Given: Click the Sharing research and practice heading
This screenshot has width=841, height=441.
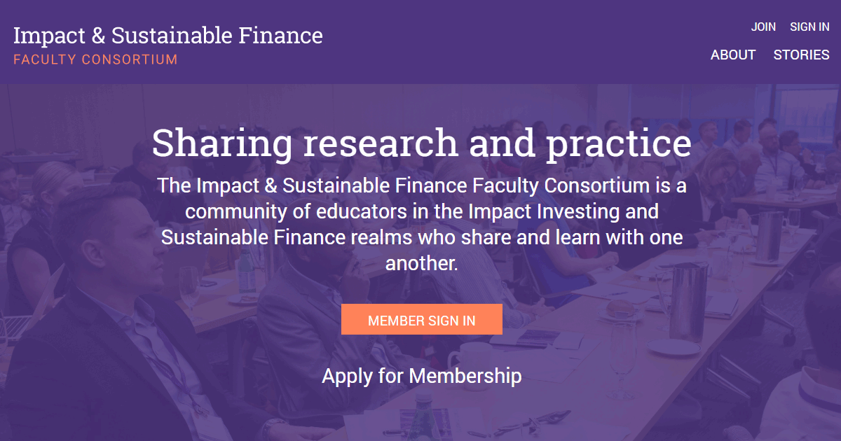Looking at the screenshot, I should point(421,143).
